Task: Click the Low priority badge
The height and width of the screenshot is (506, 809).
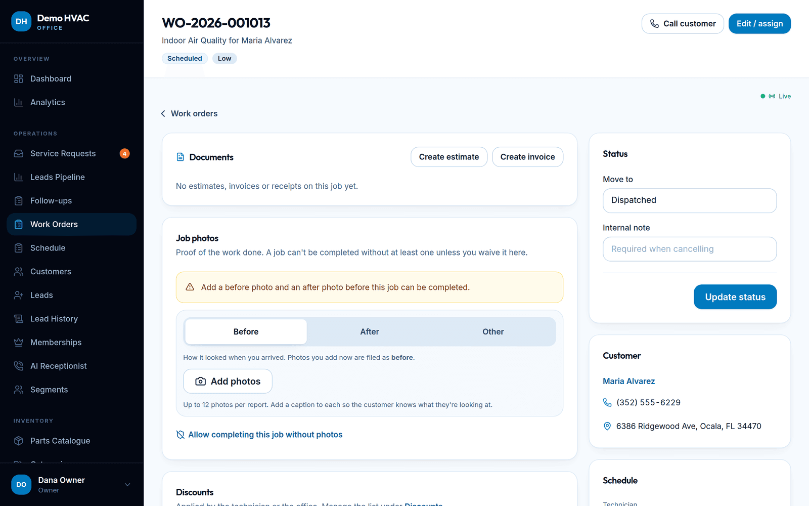Action: [224, 59]
